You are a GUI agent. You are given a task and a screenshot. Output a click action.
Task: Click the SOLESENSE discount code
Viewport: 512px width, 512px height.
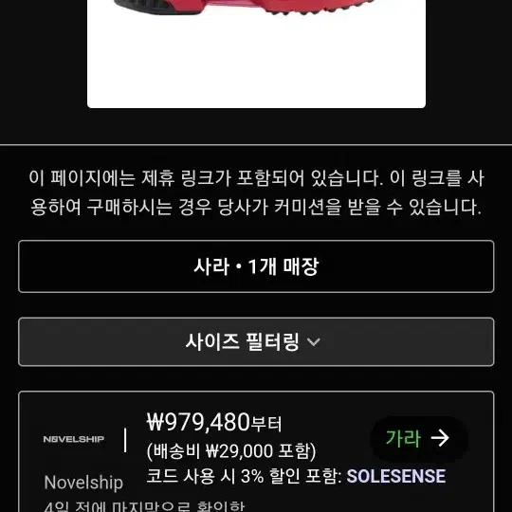tap(396, 476)
